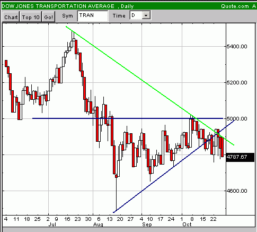Click the current price tag 4787.67
The width and height of the screenshot is (257, 232).
point(240,157)
